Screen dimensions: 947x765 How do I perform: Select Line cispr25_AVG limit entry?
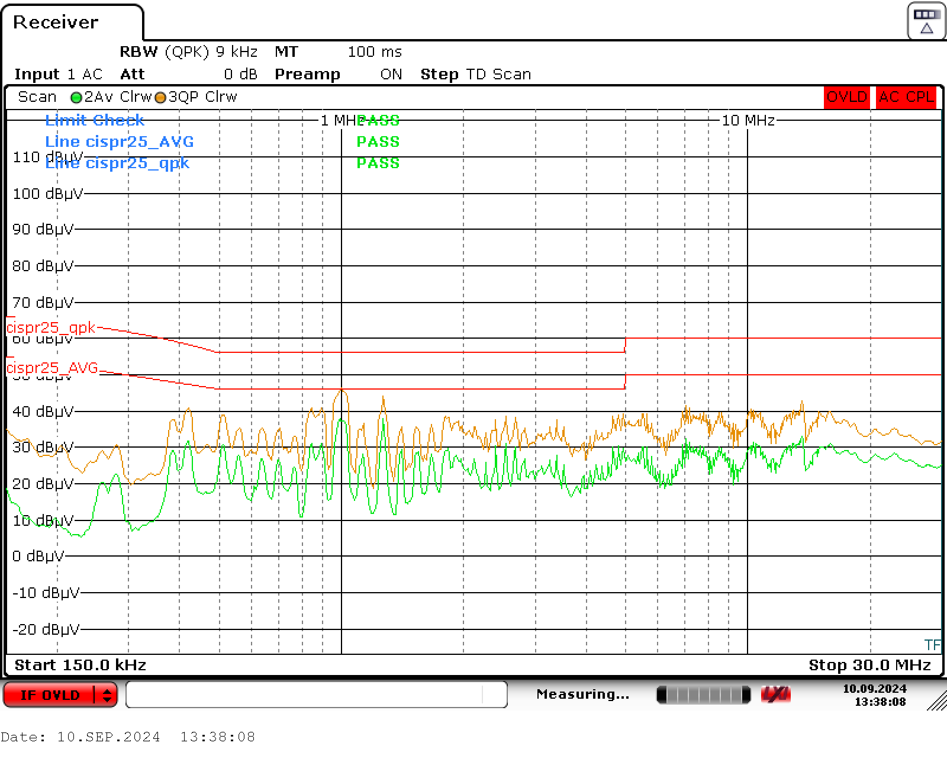(x=120, y=142)
